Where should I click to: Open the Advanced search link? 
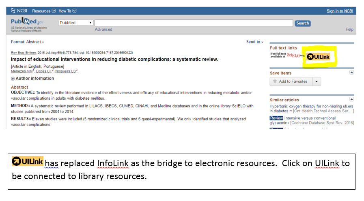tap(103, 30)
